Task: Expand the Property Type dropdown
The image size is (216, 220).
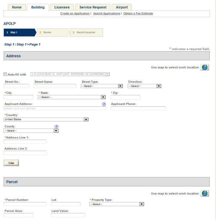Action: 117,204
